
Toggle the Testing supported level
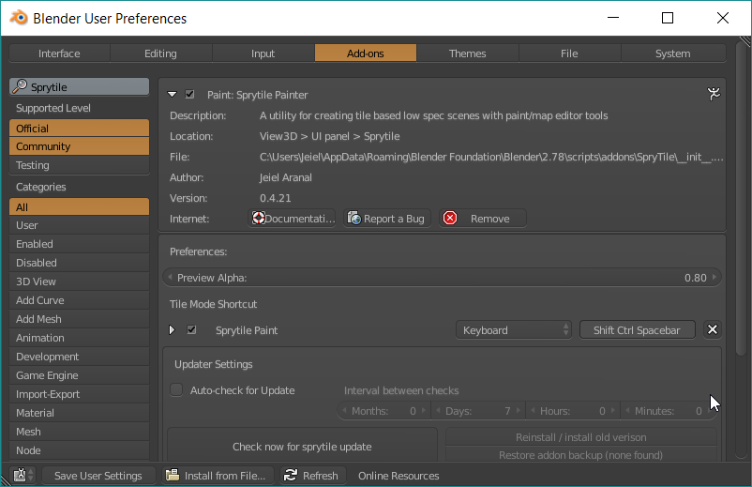point(79,165)
